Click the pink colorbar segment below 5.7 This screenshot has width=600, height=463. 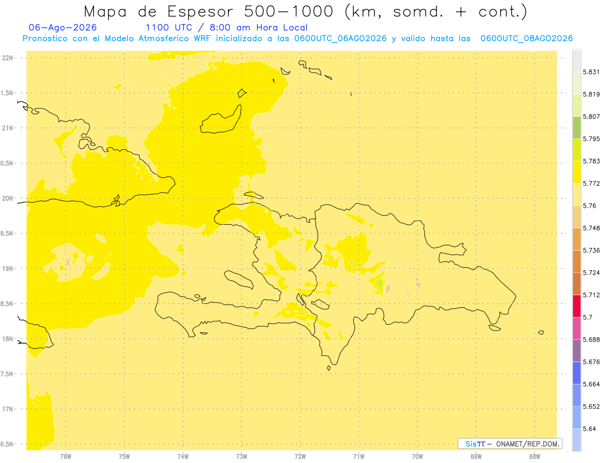click(576, 328)
